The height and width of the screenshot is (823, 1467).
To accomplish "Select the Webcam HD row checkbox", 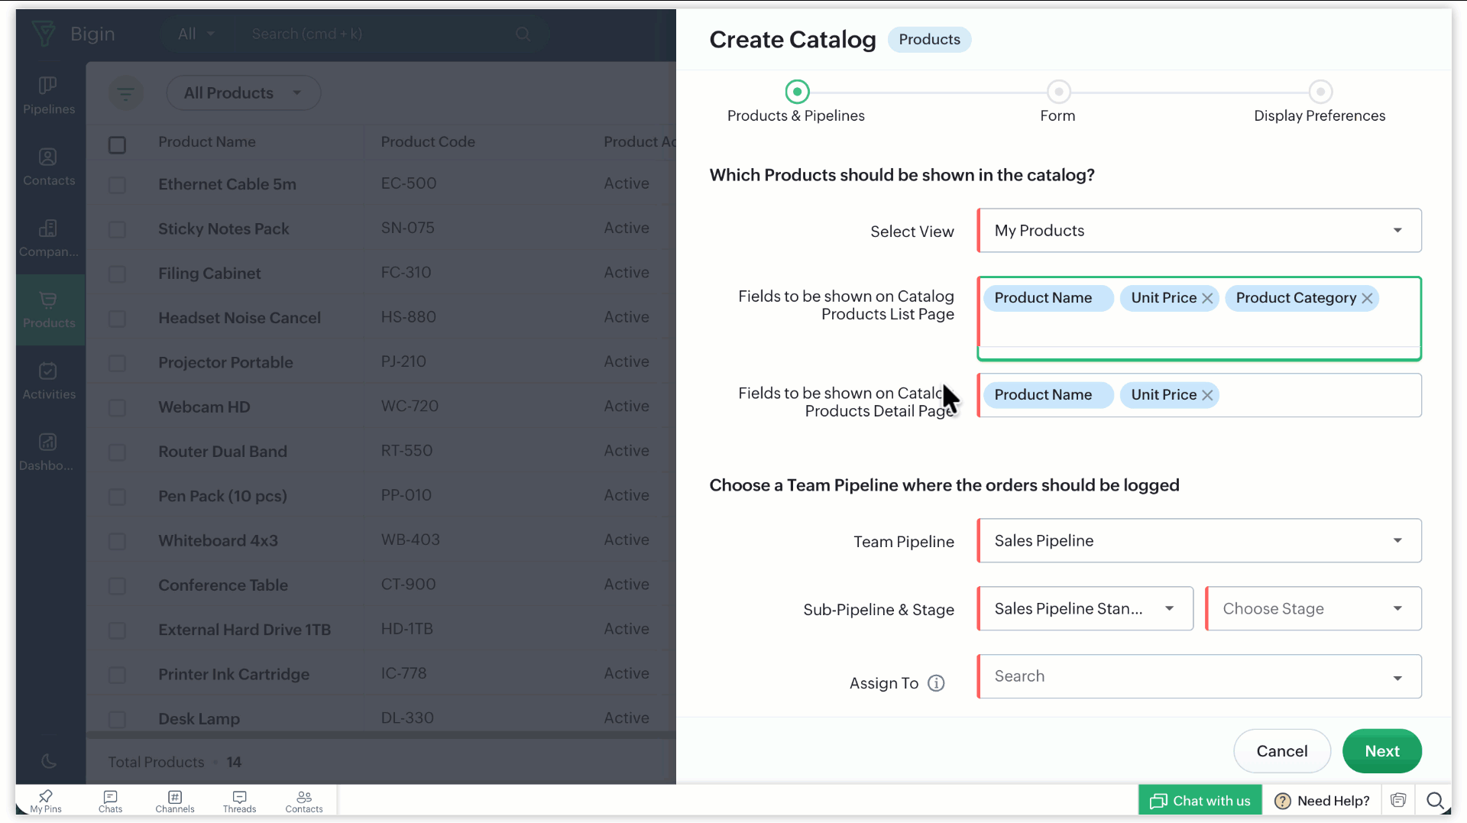I will click(x=117, y=408).
